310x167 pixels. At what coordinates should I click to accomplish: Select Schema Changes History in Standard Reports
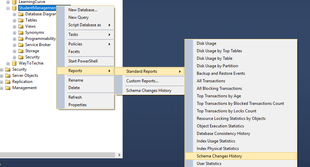[219, 156]
